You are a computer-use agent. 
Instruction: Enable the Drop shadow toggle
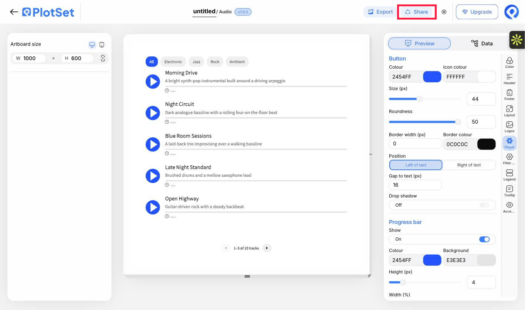pyautogui.click(x=484, y=205)
